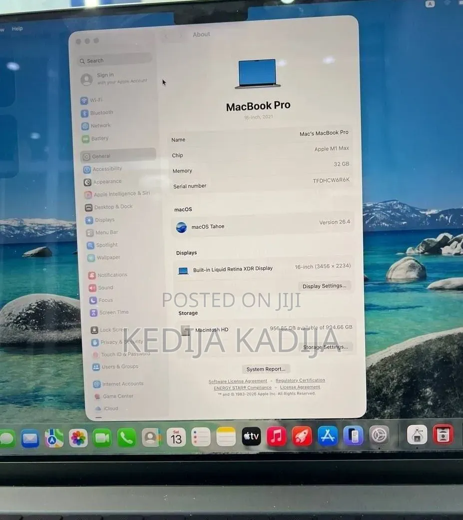Open Battery settings
463x520 pixels.
tap(95, 138)
